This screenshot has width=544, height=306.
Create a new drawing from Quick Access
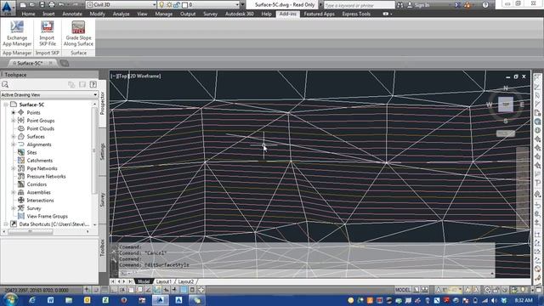(x=23, y=5)
